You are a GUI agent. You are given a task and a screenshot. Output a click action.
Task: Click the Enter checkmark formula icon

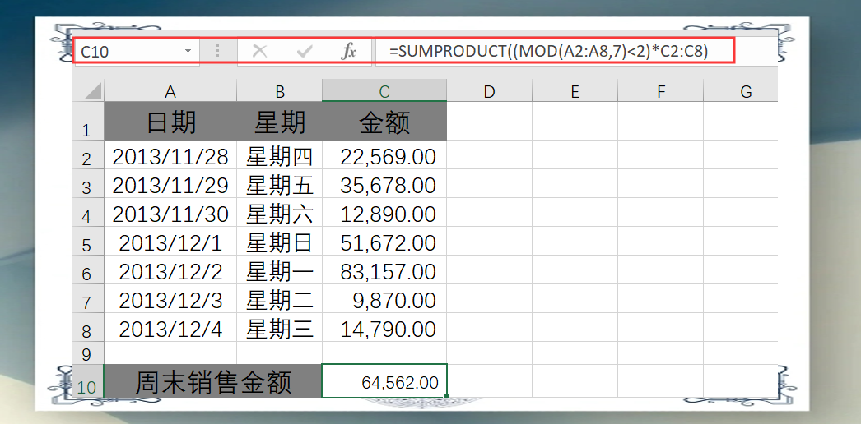point(305,52)
